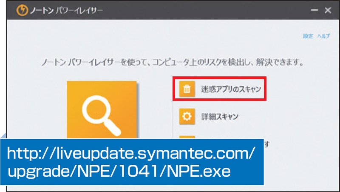Close the Norton Power Eraser window
The width and height of the screenshot is (340, 192).
[x=328, y=11]
